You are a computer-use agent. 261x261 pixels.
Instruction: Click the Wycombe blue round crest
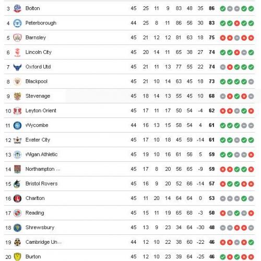(x=17, y=125)
